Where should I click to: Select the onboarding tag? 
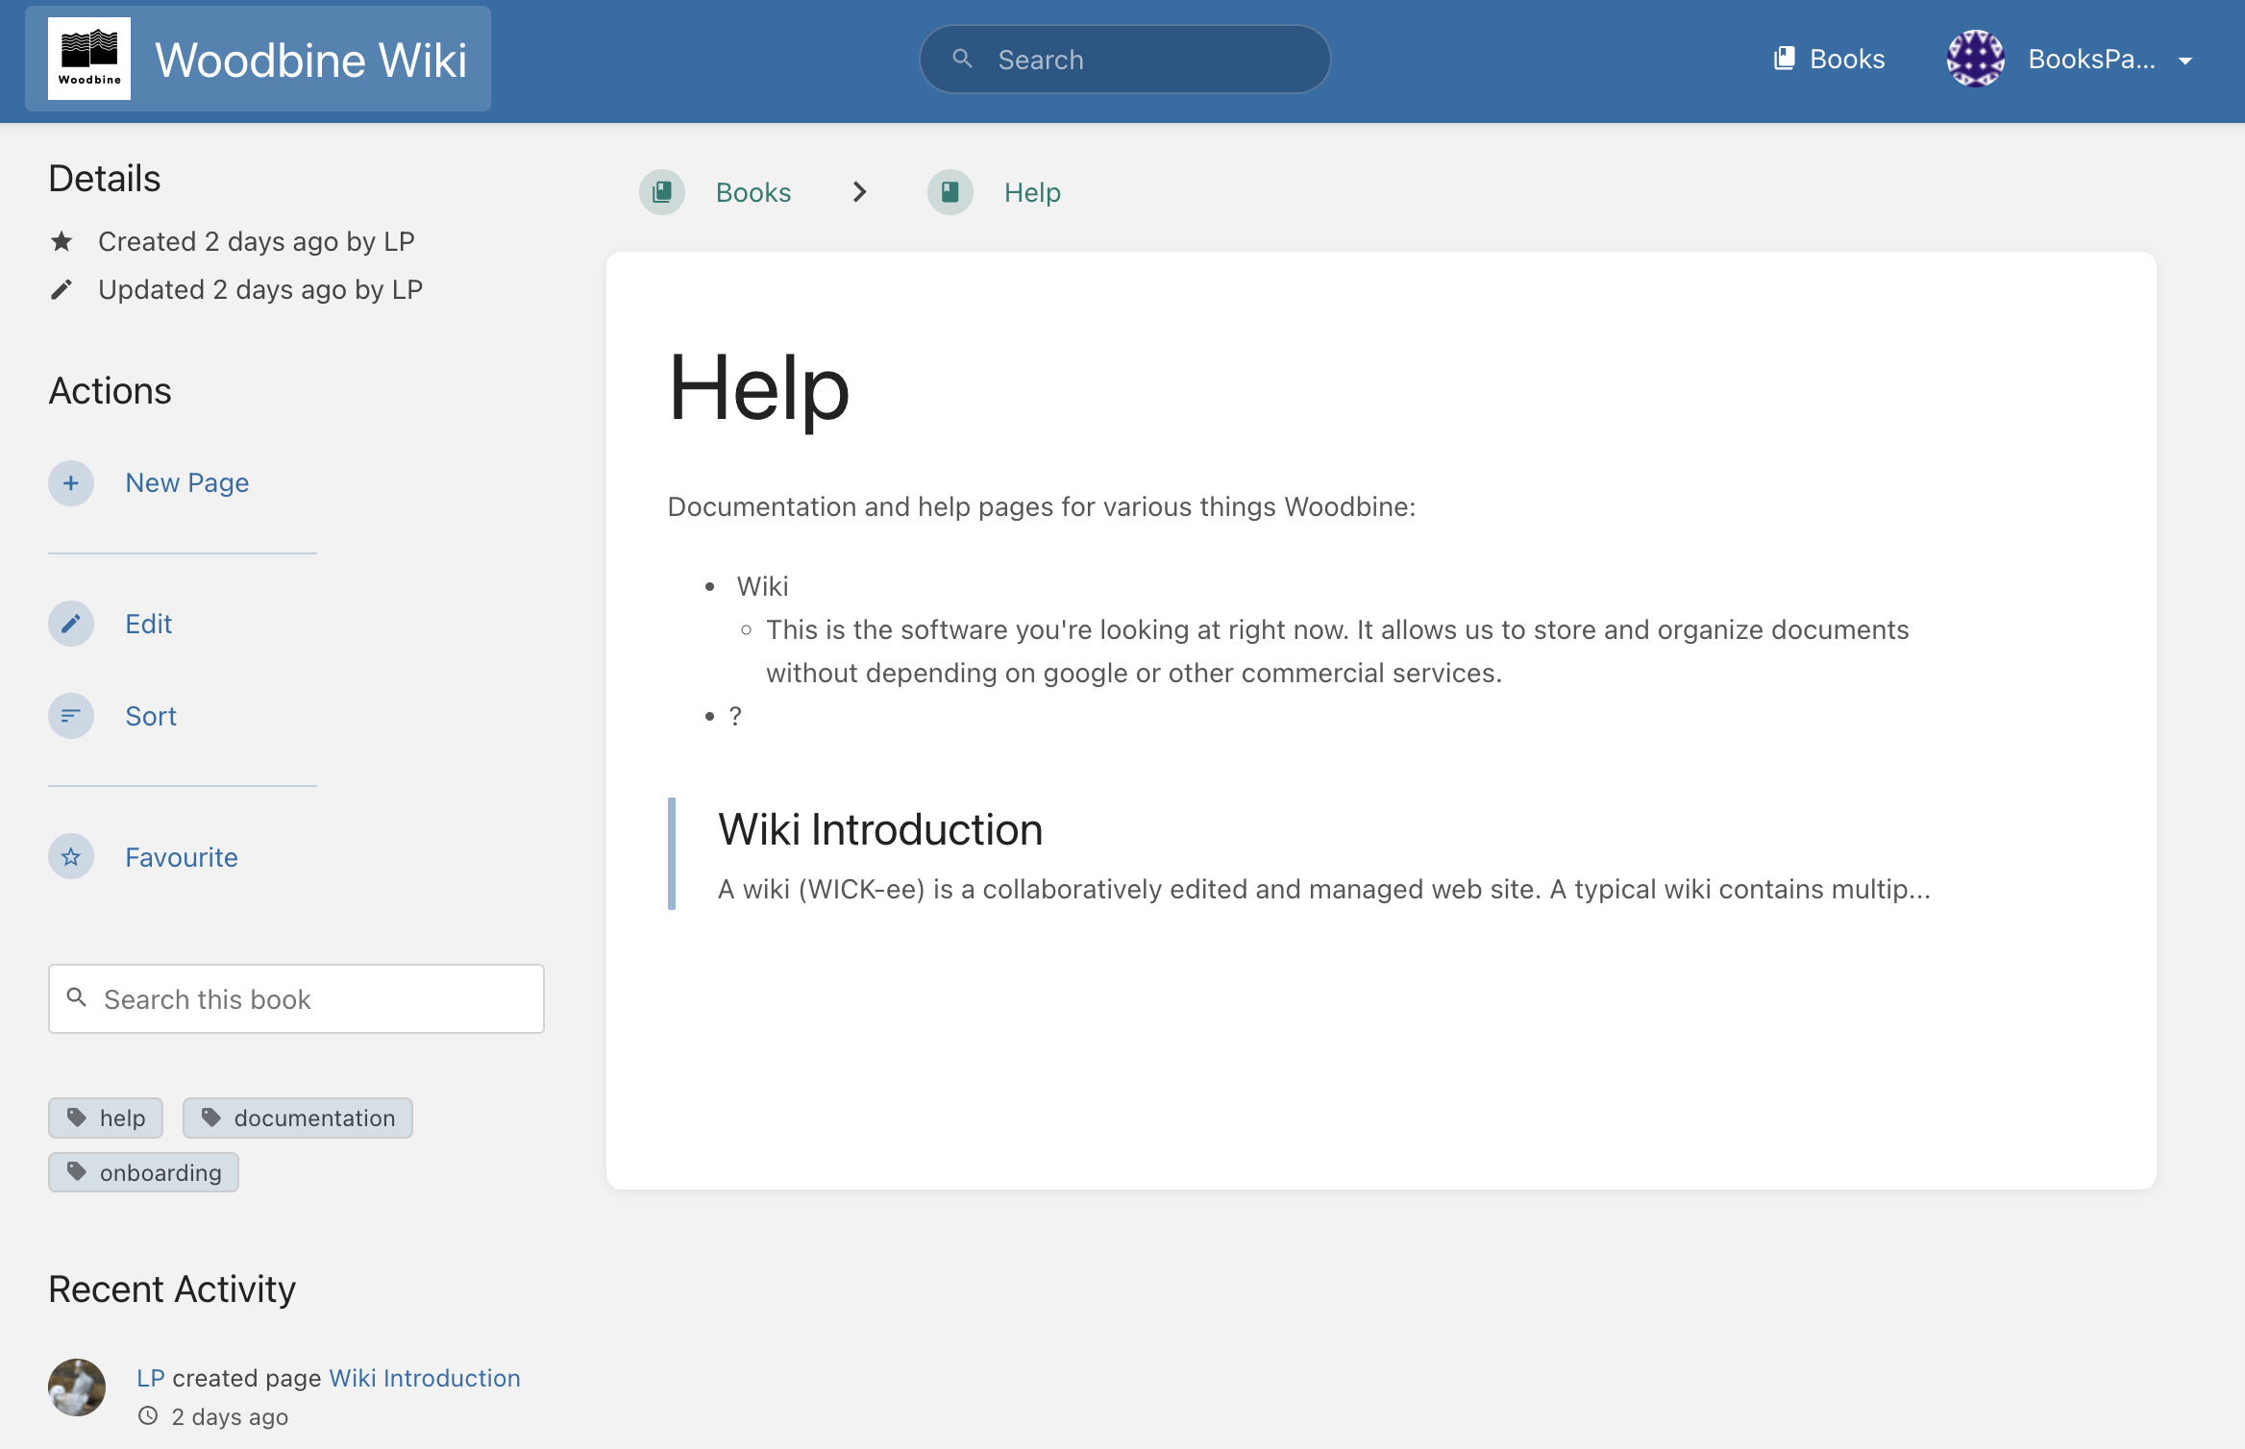(x=144, y=1173)
